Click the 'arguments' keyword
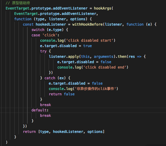This screenshot has height=146, width=166. (x=104, y=57)
